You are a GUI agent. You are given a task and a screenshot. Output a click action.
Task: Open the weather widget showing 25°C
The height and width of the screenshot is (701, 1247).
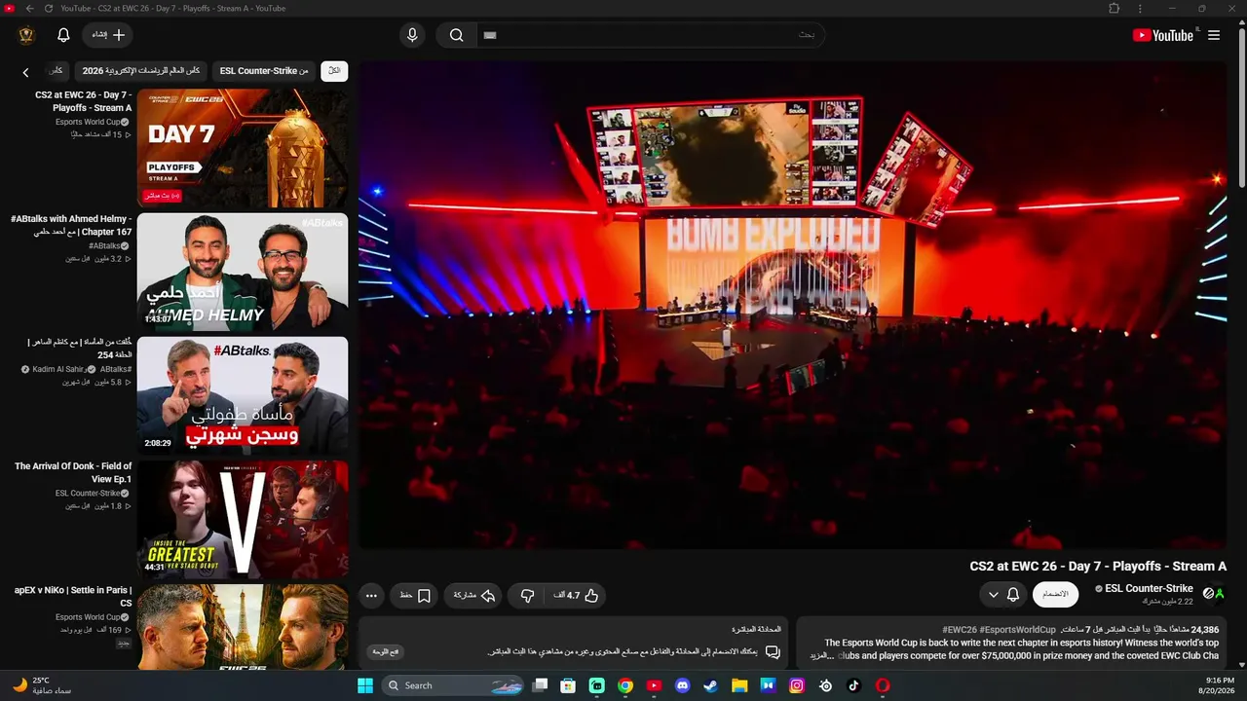[x=42, y=685]
